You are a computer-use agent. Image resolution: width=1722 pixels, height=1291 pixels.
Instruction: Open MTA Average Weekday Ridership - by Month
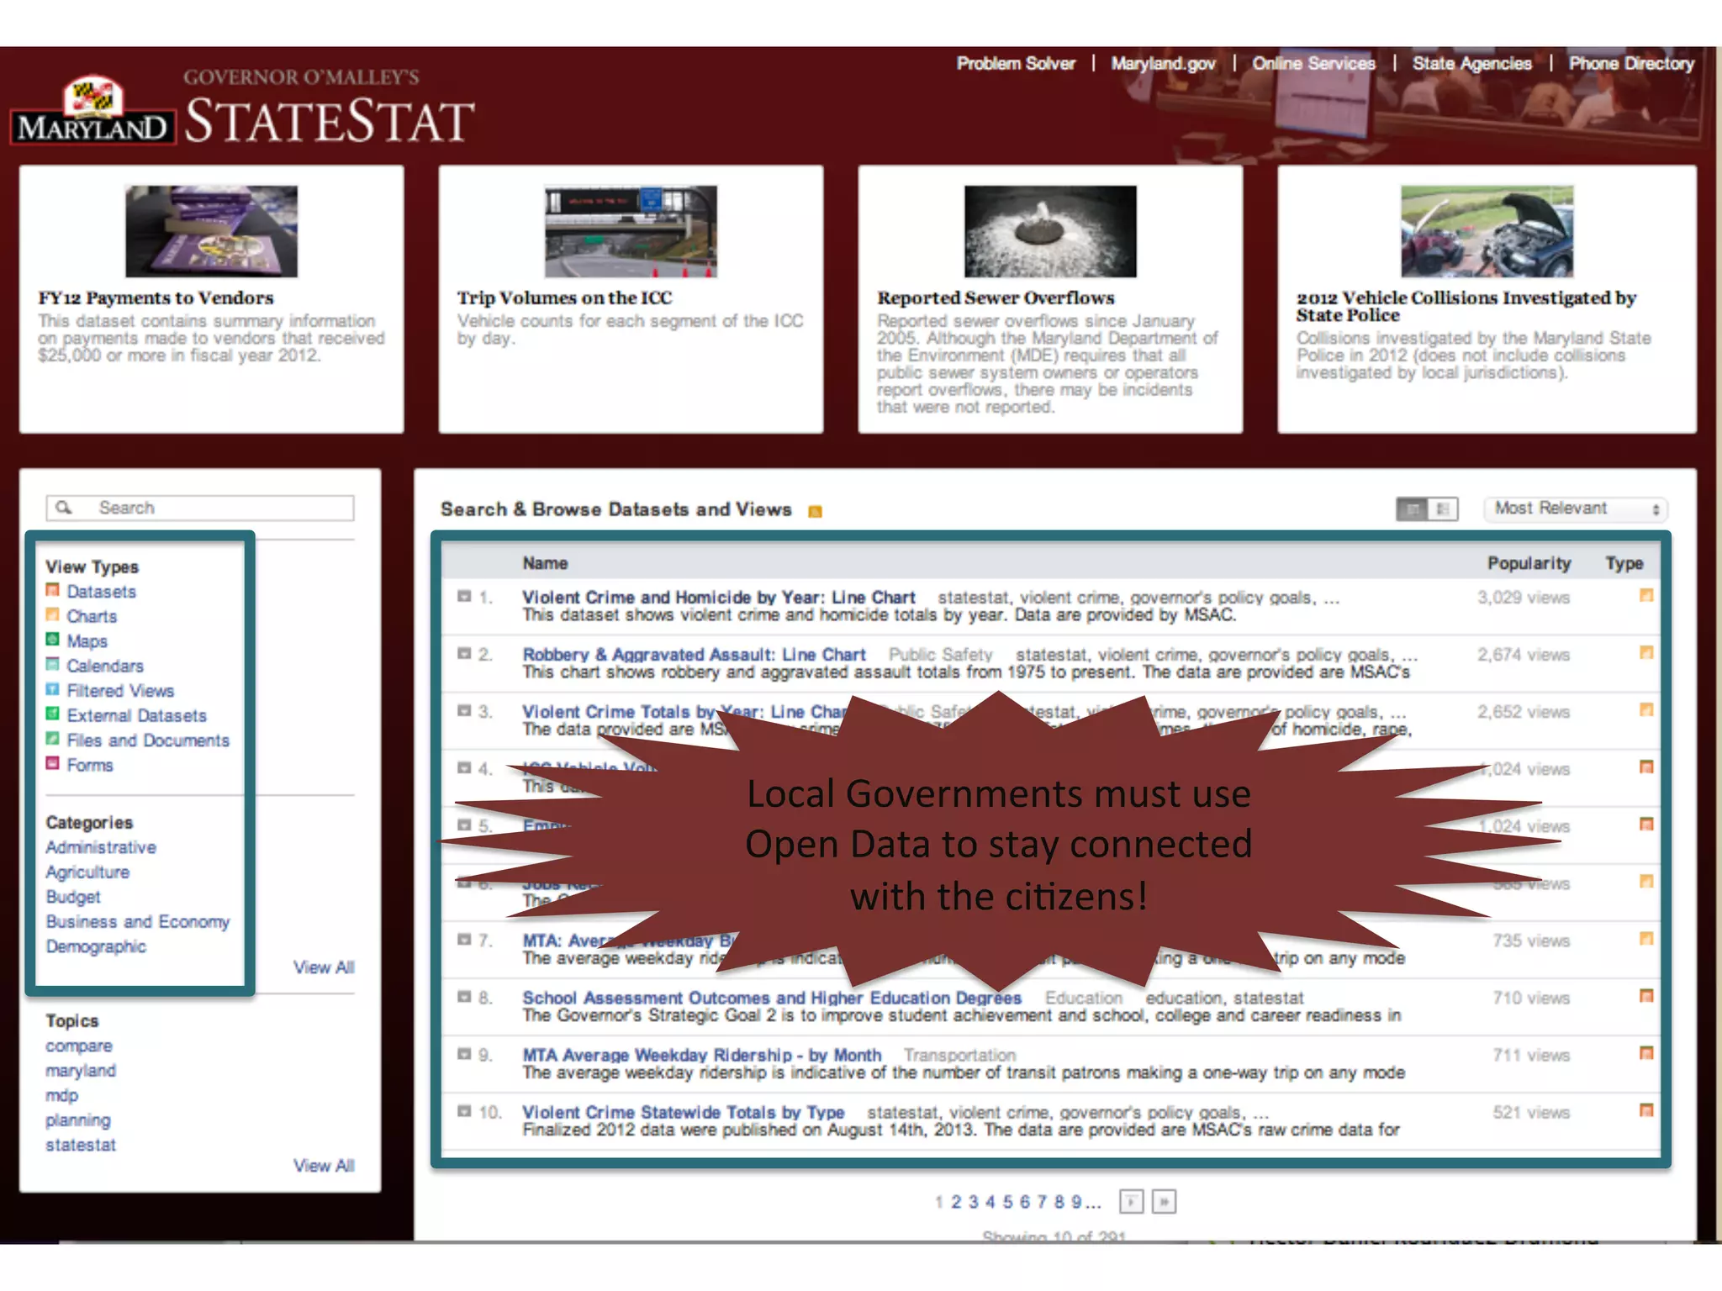click(701, 1054)
